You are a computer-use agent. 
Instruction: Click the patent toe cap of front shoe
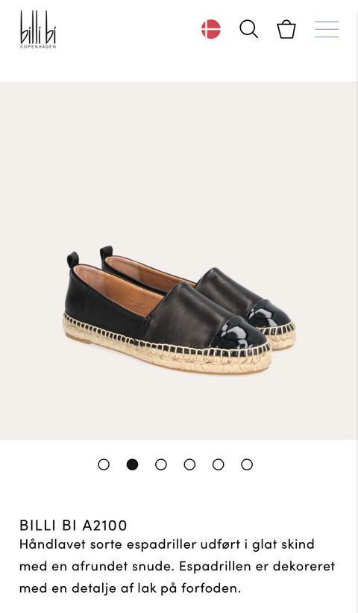(x=239, y=333)
